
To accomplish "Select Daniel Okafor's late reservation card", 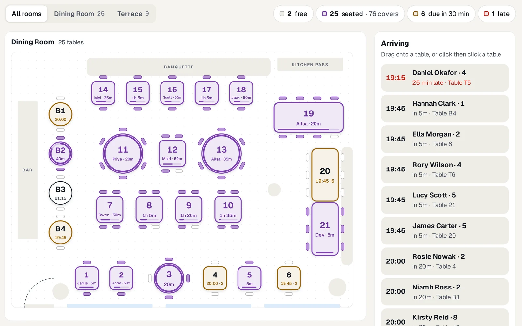I will (445, 78).
